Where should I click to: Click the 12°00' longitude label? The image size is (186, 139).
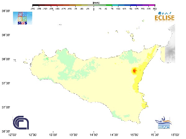(13, 135)
